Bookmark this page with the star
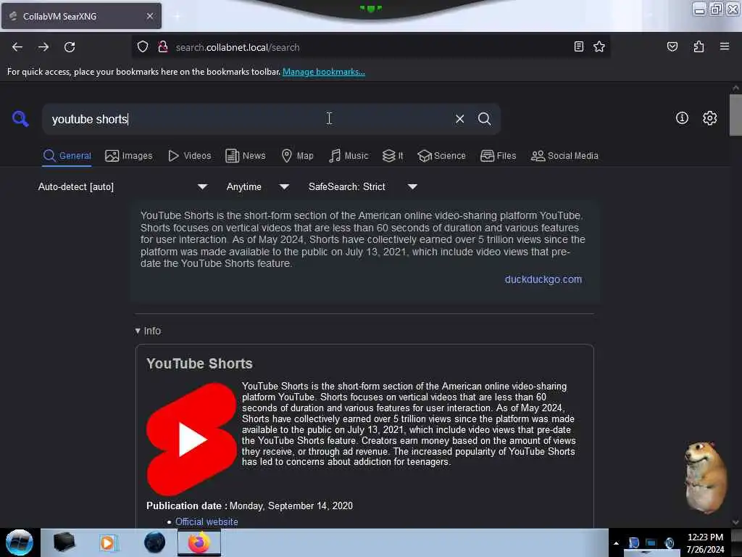 click(599, 46)
